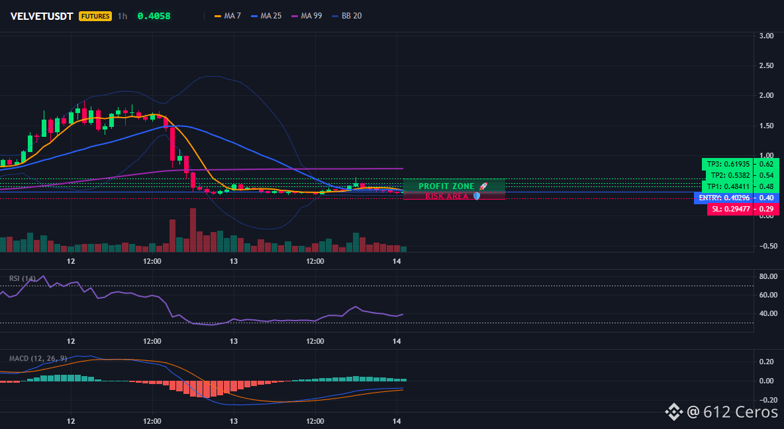Select the FUTURES badge
Viewport: 784px width, 429px height.
click(x=95, y=16)
